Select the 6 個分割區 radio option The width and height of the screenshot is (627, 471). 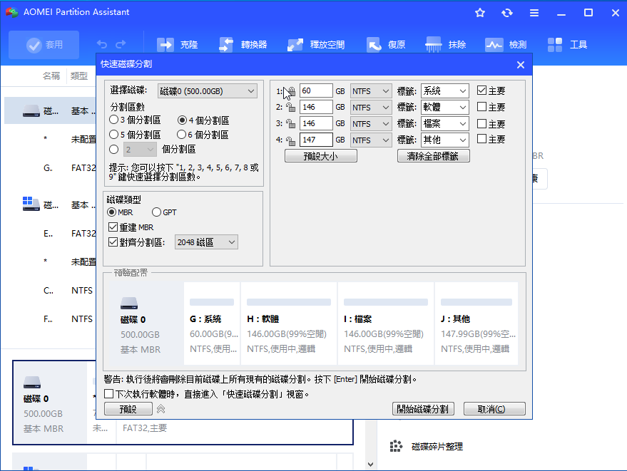(x=182, y=135)
